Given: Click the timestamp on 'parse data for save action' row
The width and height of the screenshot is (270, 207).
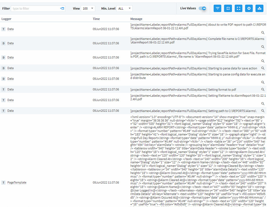Looking at the screenshot, I should [x=106, y=68].
